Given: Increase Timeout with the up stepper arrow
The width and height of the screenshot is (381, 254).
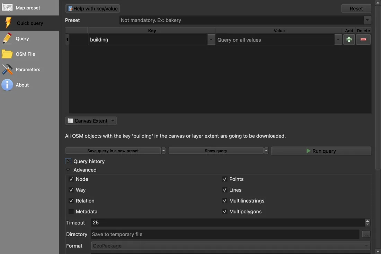Looking at the screenshot, I should pyautogui.click(x=367, y=221).
